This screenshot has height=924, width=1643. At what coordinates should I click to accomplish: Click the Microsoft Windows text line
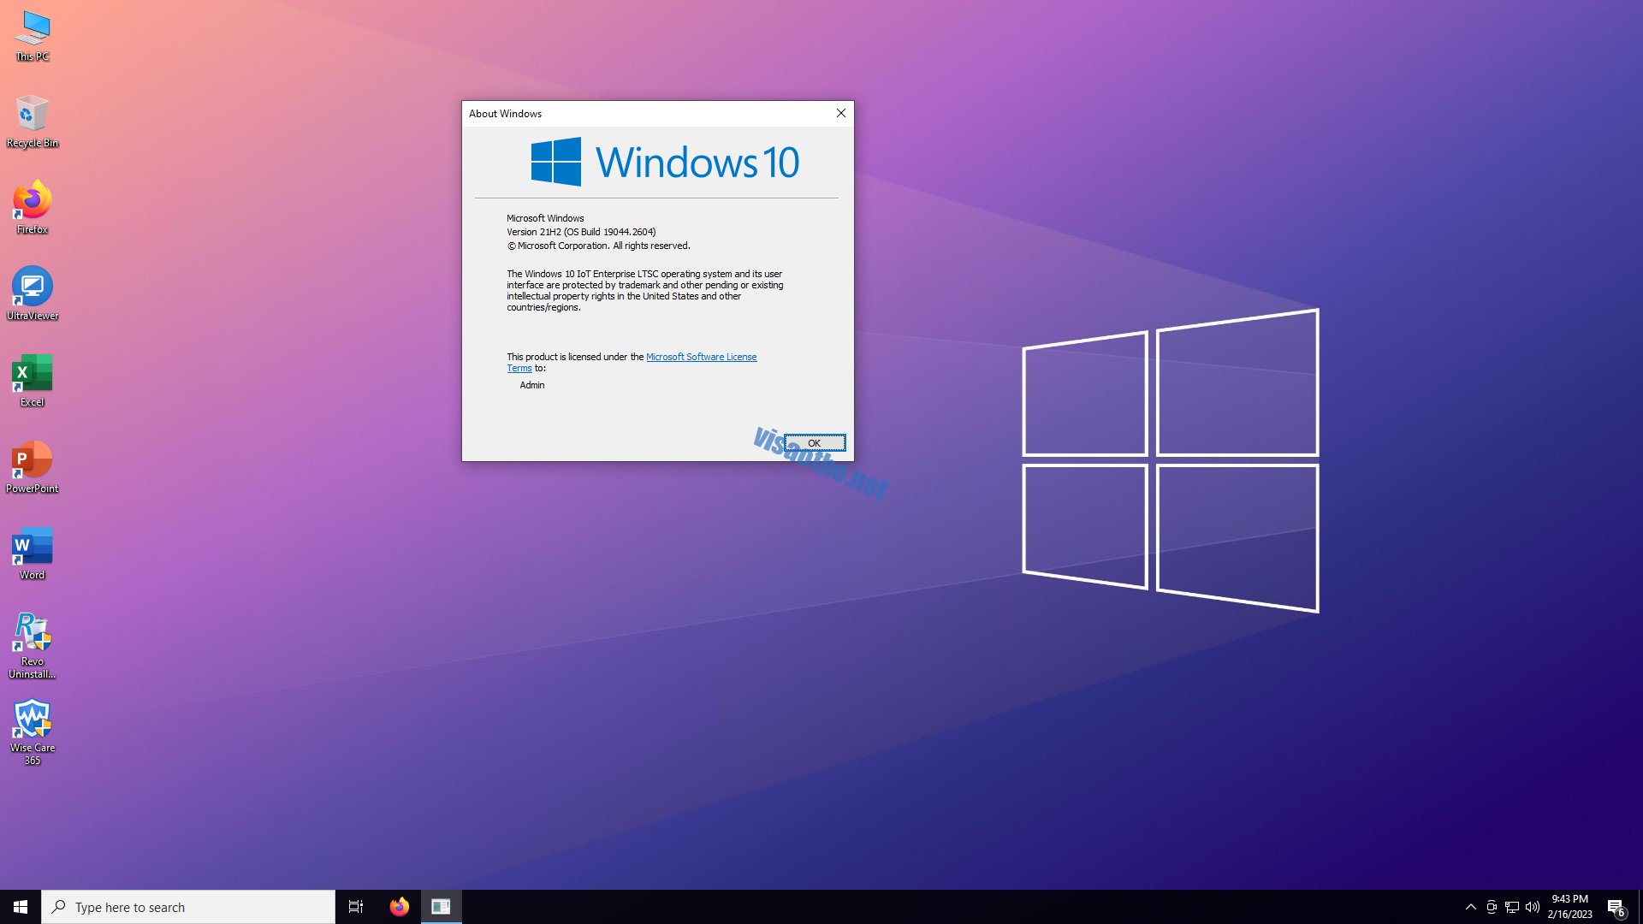[x=545, y=218]
